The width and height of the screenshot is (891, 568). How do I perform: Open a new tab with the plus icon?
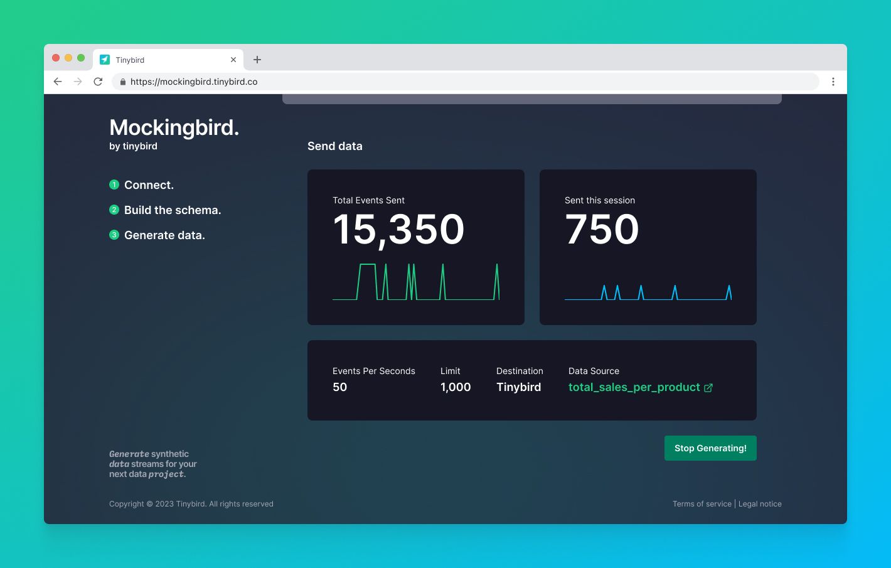click(257, 60)
